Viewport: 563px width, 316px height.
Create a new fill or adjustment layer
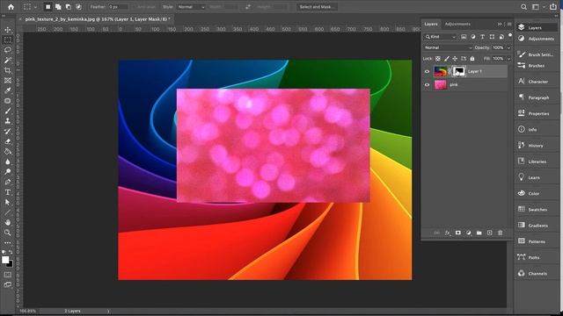[x=468, y=233]
